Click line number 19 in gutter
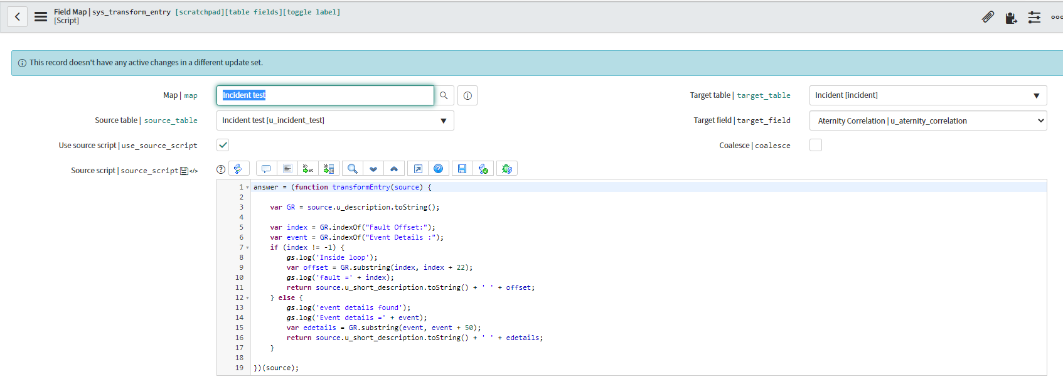 click(x=239, y=368)
